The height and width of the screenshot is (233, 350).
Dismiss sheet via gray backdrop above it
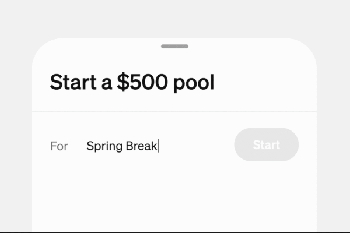pos(175,17)
